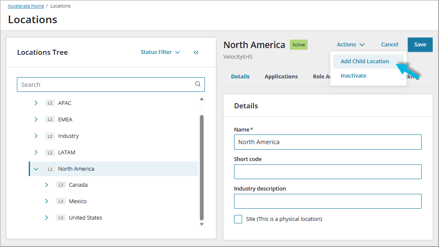Screen dimensions: 439x247
Task: Expand the Mexico tree node
Action: (46, 201)
